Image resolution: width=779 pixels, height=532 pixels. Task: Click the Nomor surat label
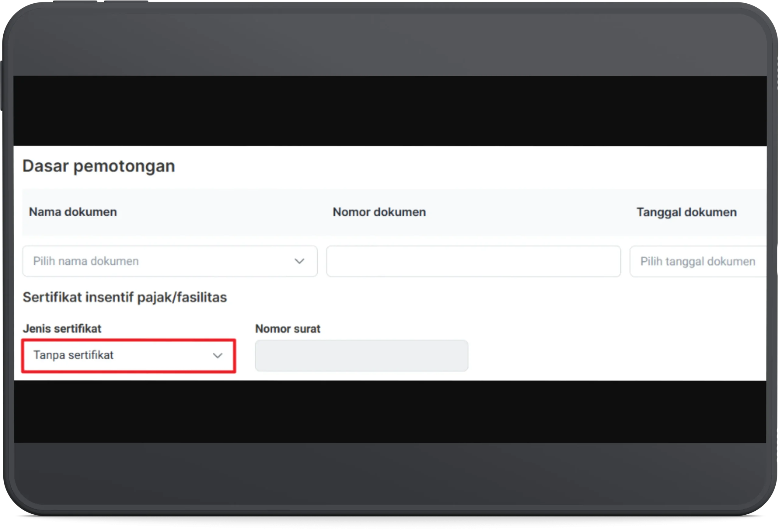click(288, 329)
